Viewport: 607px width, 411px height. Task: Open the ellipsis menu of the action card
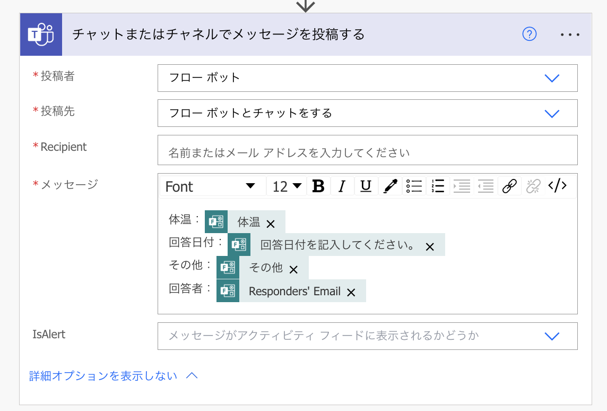(570, 34)
